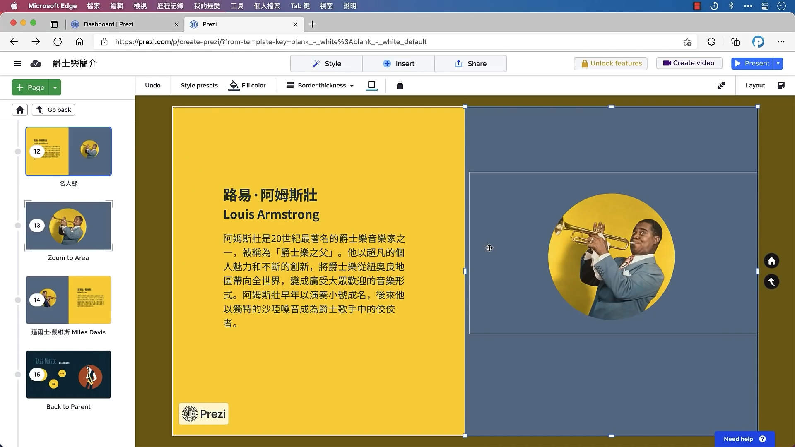Viewport: 795px width, 447px height.
Task: Click the Prezi cloud logo beside presentation title
Action: point(36,63)
